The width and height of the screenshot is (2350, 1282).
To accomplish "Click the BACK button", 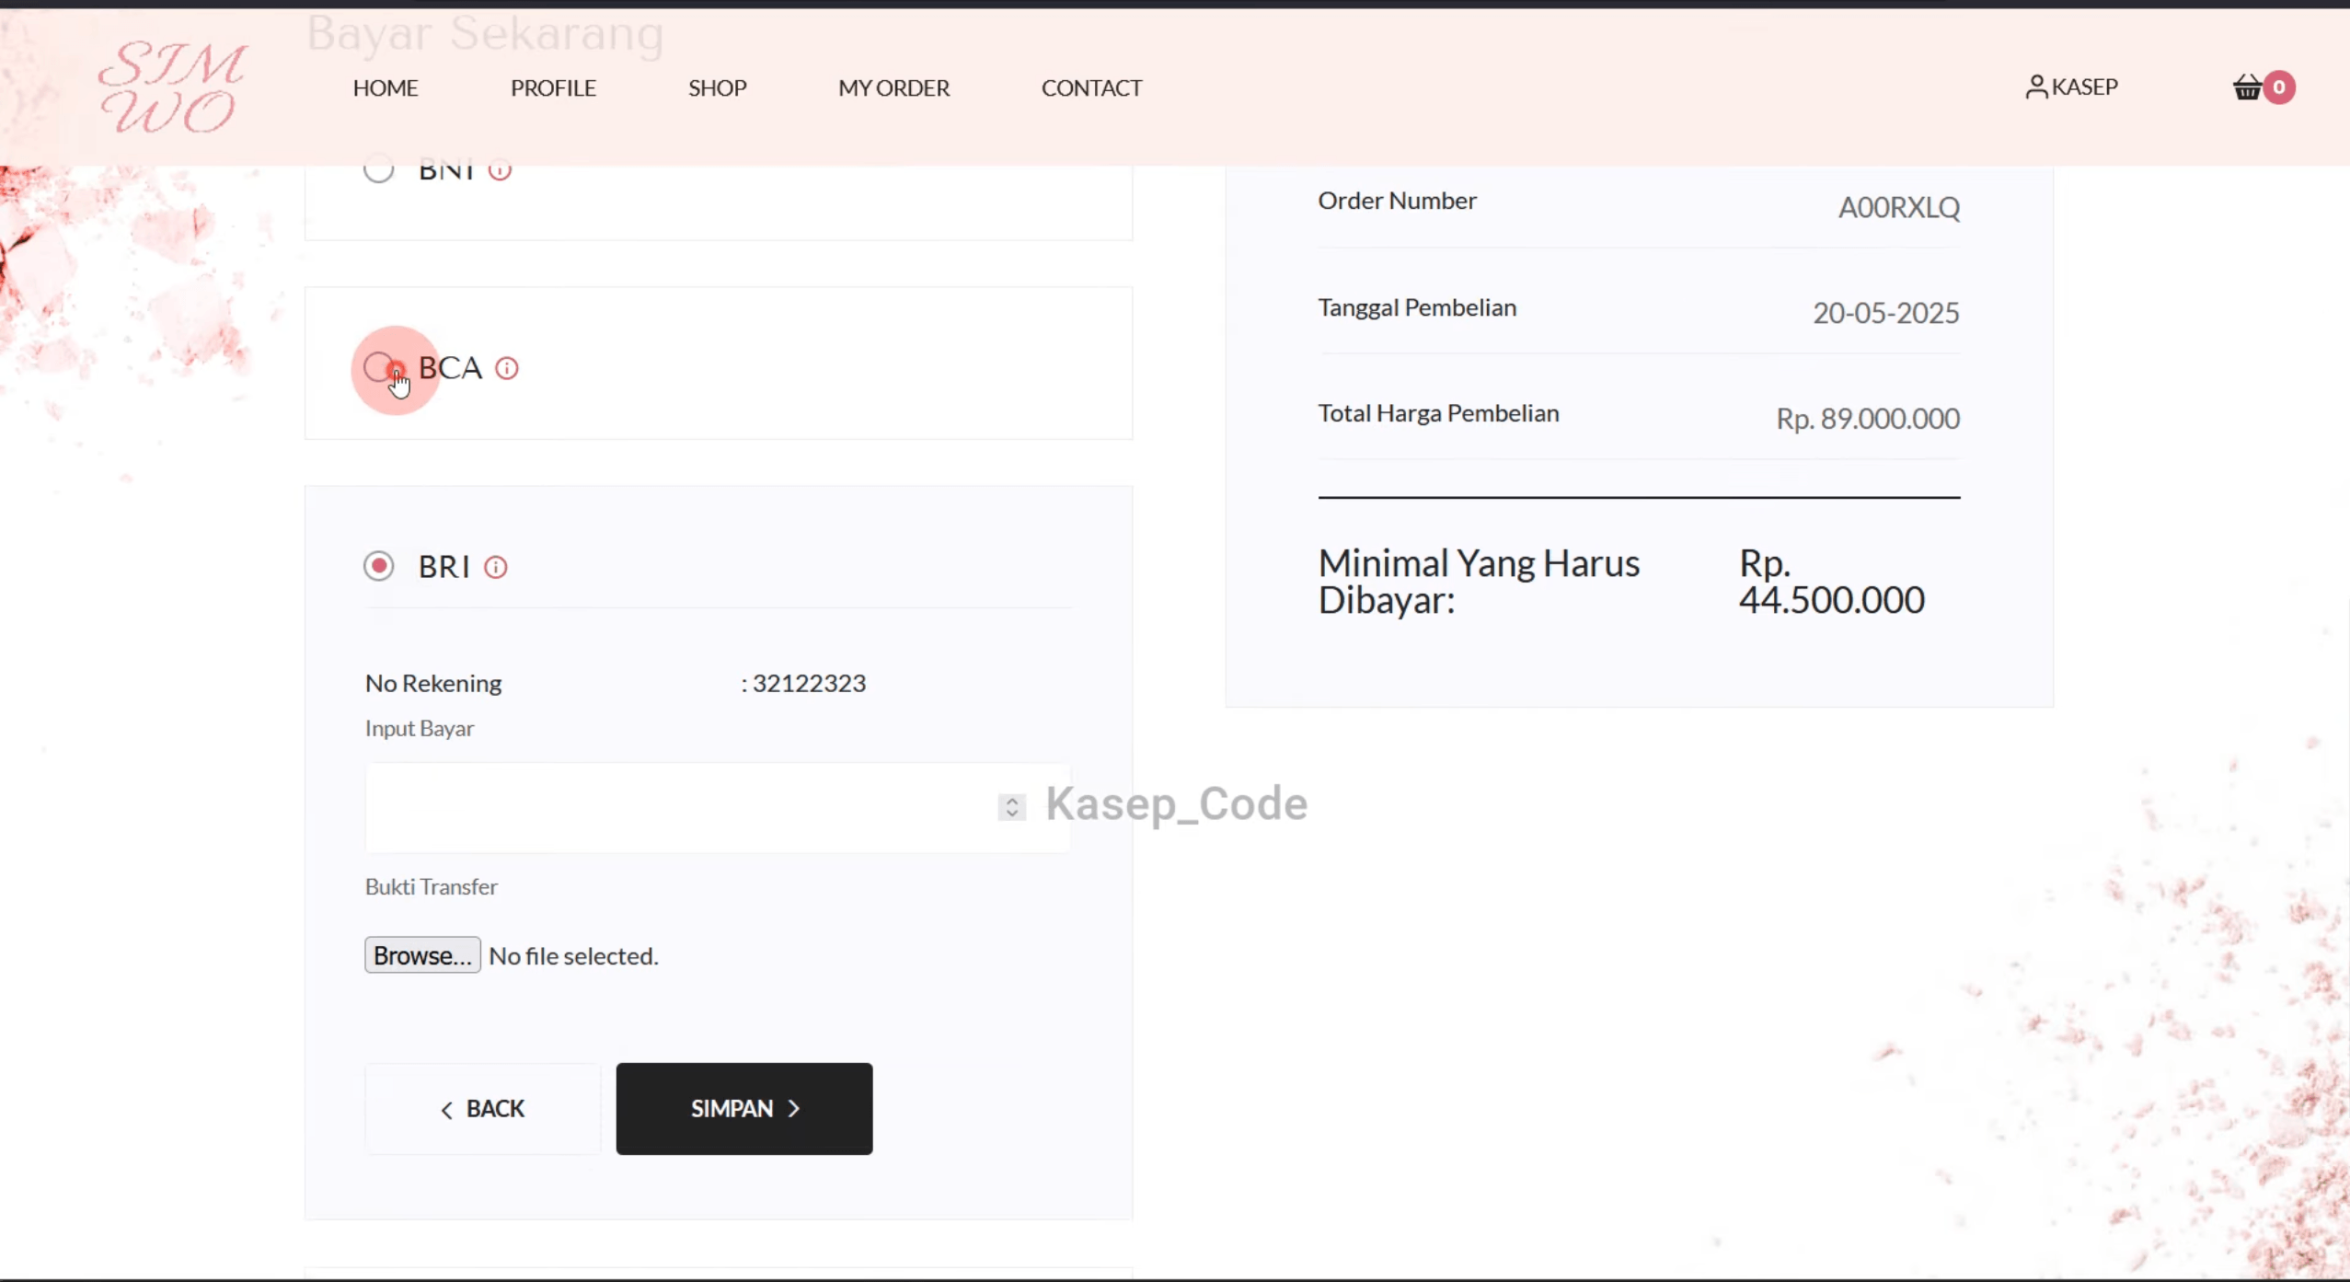I will click(x=483, y=1109).
